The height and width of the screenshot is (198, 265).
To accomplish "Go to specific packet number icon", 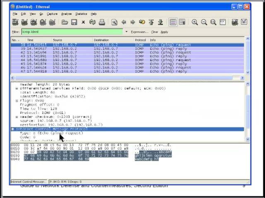I will (142, 22).
